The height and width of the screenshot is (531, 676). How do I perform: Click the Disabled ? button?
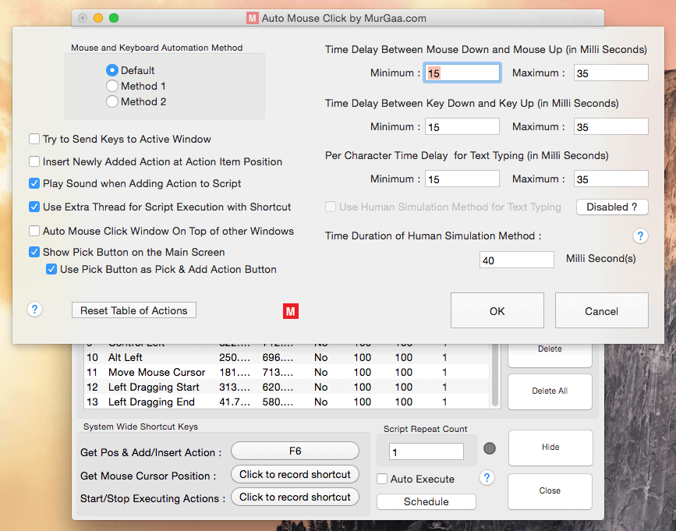[x=612, y=207]
